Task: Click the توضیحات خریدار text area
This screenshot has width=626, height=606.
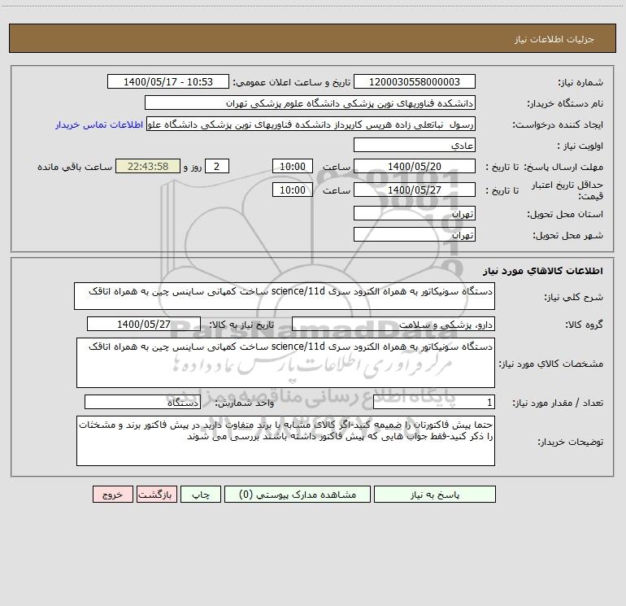Action: 285,441
